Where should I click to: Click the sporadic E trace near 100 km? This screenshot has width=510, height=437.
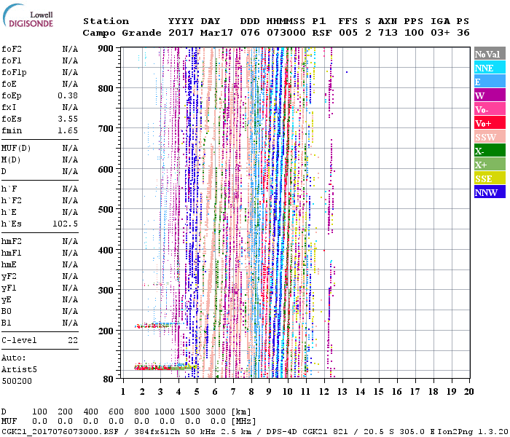click(x=165, y=367)
